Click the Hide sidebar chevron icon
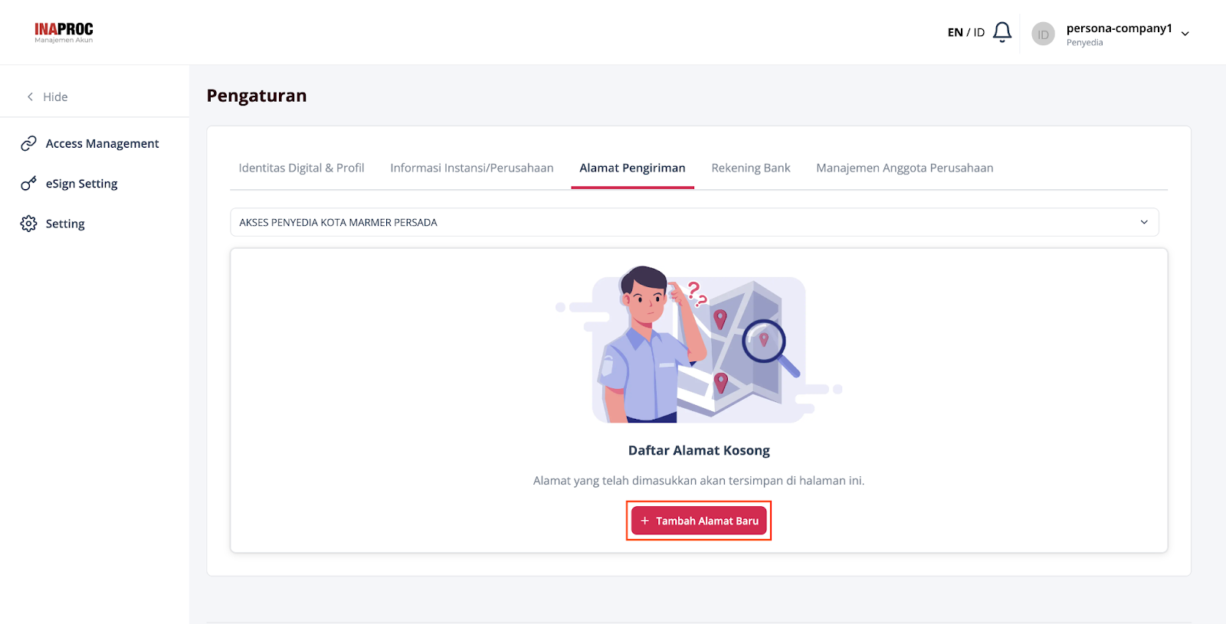Screen dimensions: 1226x624 coord(30,96)
